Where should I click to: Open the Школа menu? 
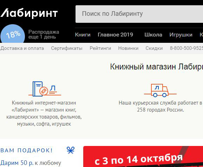(x=153, y=35)
